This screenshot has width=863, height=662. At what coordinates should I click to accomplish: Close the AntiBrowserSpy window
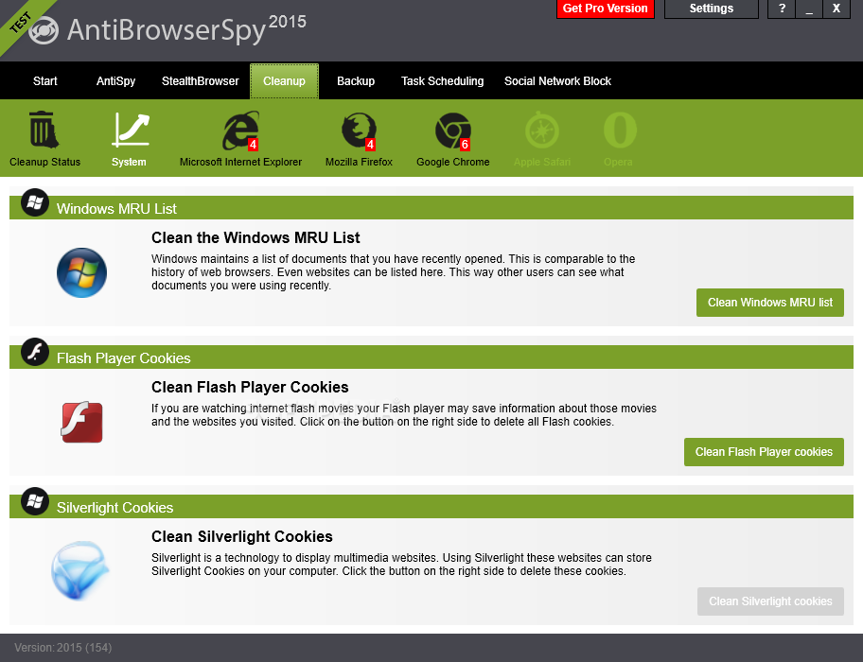(x=837, y=9)
